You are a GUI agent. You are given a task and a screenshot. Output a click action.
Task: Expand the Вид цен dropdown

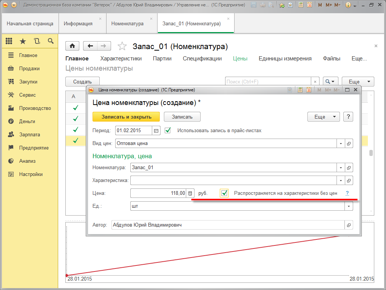[x=341, y=143]
